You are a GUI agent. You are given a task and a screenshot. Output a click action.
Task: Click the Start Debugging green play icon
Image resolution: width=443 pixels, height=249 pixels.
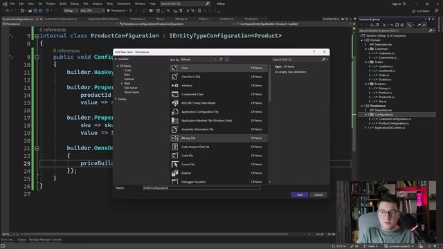[x=109, y=11]
